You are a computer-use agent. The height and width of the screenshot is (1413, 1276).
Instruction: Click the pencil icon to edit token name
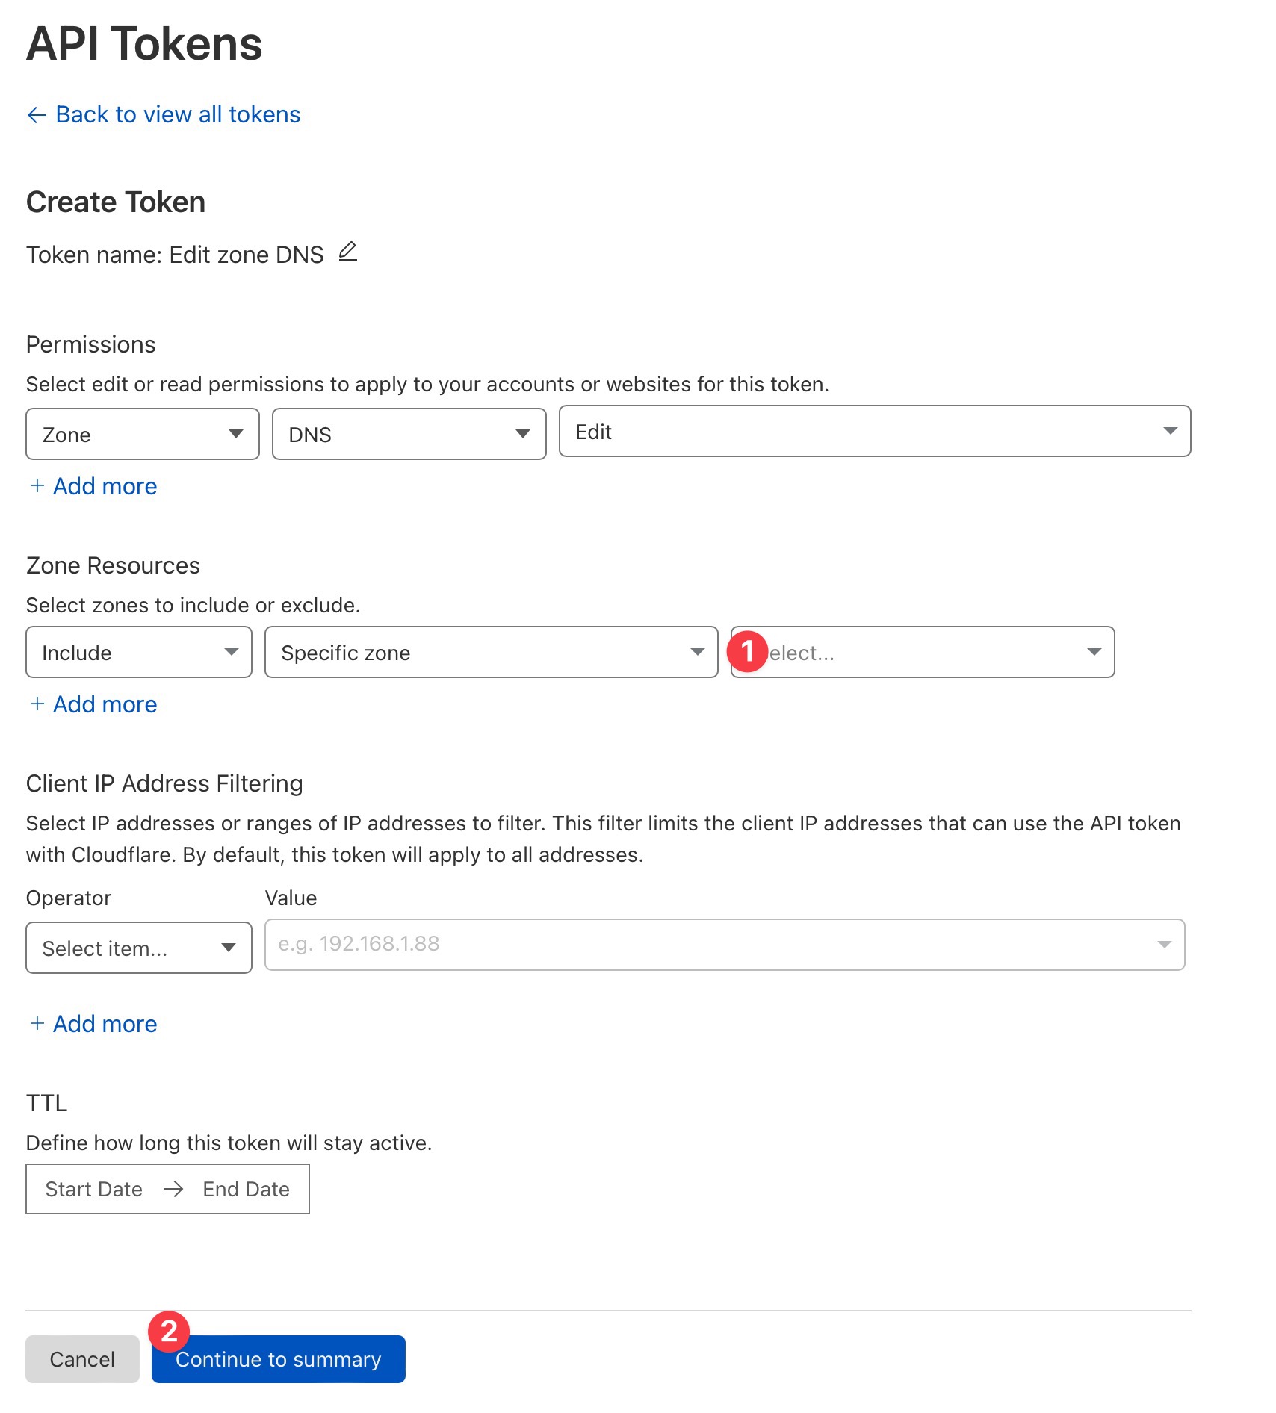click(348, 252)
